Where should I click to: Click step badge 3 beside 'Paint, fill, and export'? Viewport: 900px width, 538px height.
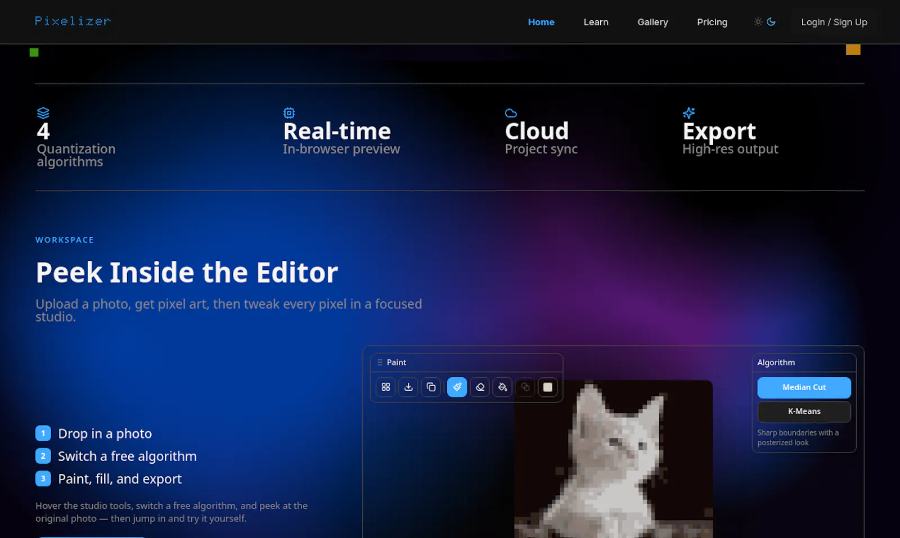[43, 478]
